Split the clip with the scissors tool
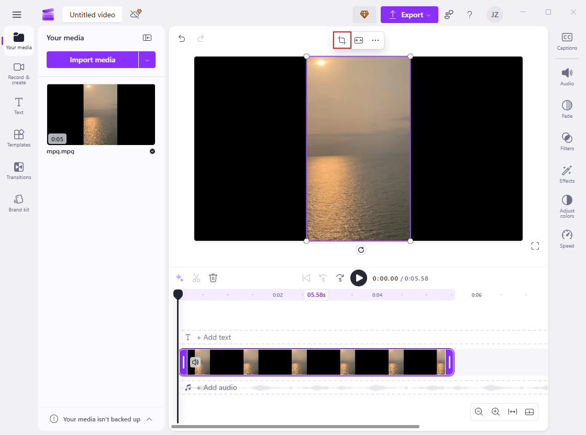The width and height of the screenshot is (586, 435). [x=196, y=278]
